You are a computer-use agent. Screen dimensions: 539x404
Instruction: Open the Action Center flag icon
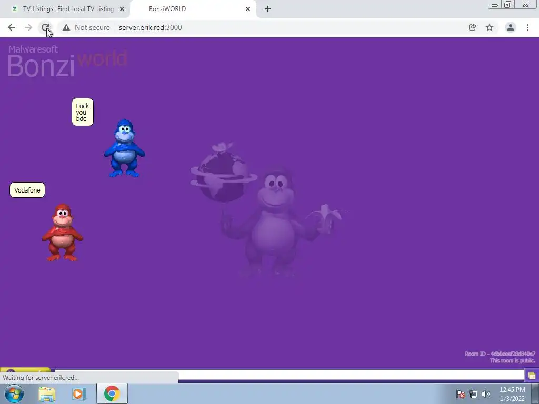461,394
